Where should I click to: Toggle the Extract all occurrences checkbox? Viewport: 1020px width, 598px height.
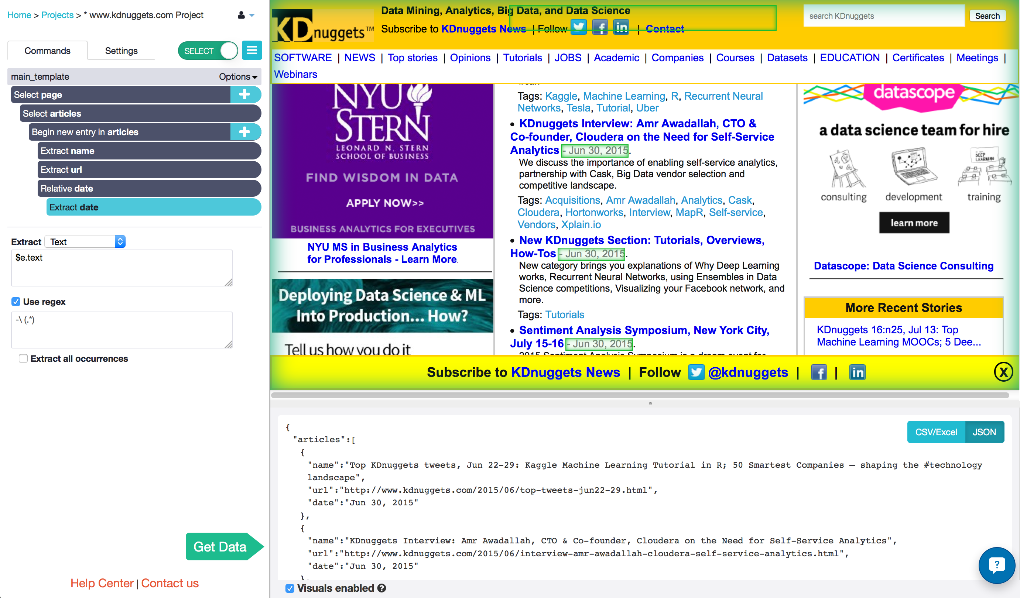[23, 358]
